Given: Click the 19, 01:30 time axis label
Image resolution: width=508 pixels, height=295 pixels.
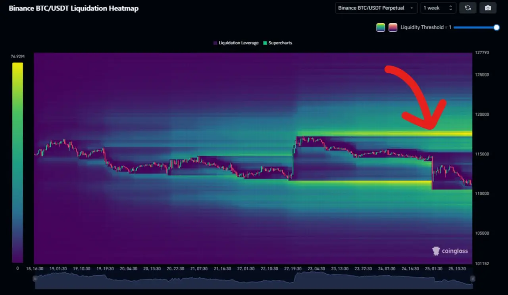Looking at the screenshot, I should 58,268.
